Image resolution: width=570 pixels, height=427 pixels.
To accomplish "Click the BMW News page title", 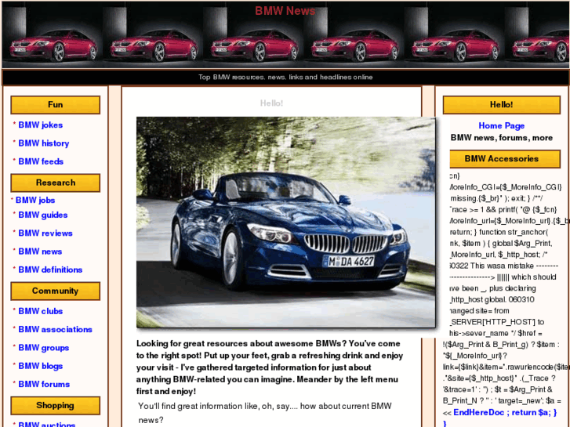I will pyautogui.click(x=285, y=11).
